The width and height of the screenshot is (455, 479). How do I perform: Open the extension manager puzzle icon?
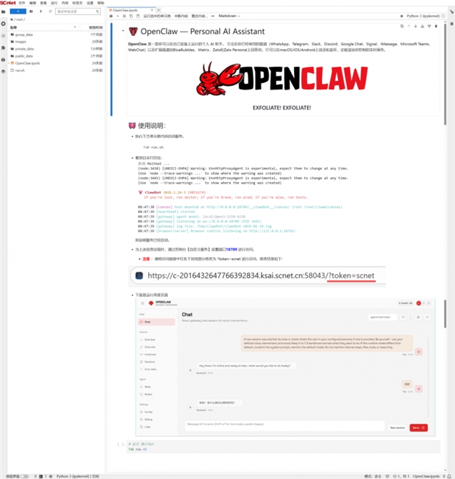coord(3,48)
